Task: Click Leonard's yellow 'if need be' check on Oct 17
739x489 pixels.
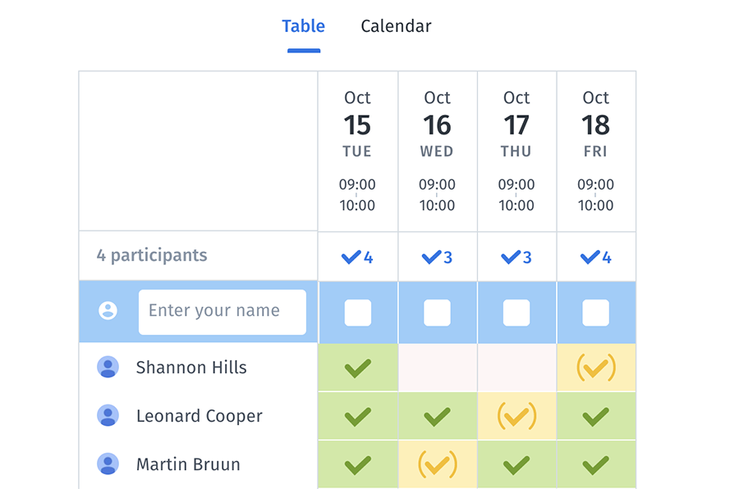Action: [x=516, y=416]
